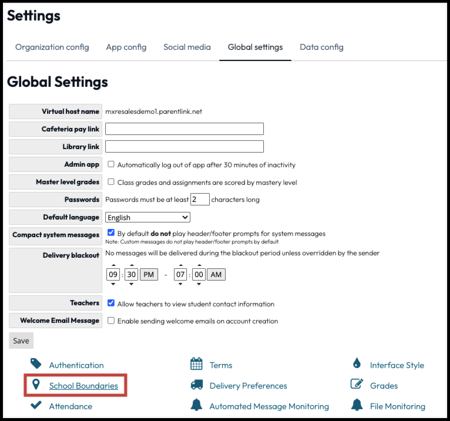The width and height of the screenshot is (450, 421).
Task: Toggle the blackout start PM button
Action: (x=149, y=275)
